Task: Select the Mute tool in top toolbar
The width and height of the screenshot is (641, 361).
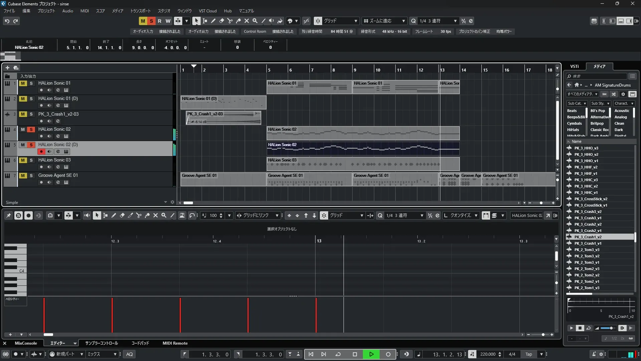Action: coord(246,21)
